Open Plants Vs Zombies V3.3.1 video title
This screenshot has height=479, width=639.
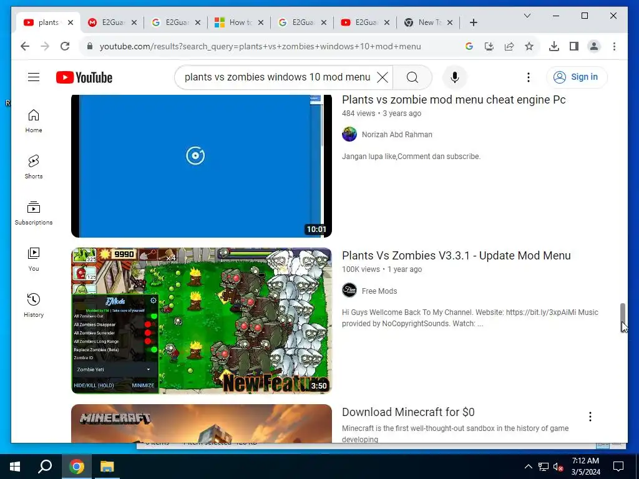pos(456,255)
